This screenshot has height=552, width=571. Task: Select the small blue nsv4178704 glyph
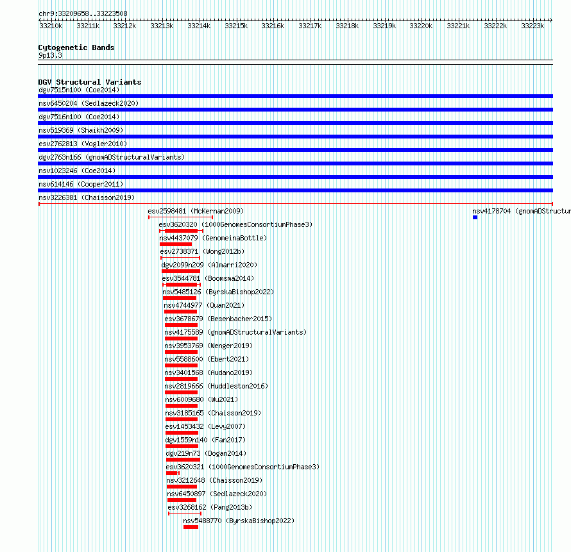click(x=475, y=217)
